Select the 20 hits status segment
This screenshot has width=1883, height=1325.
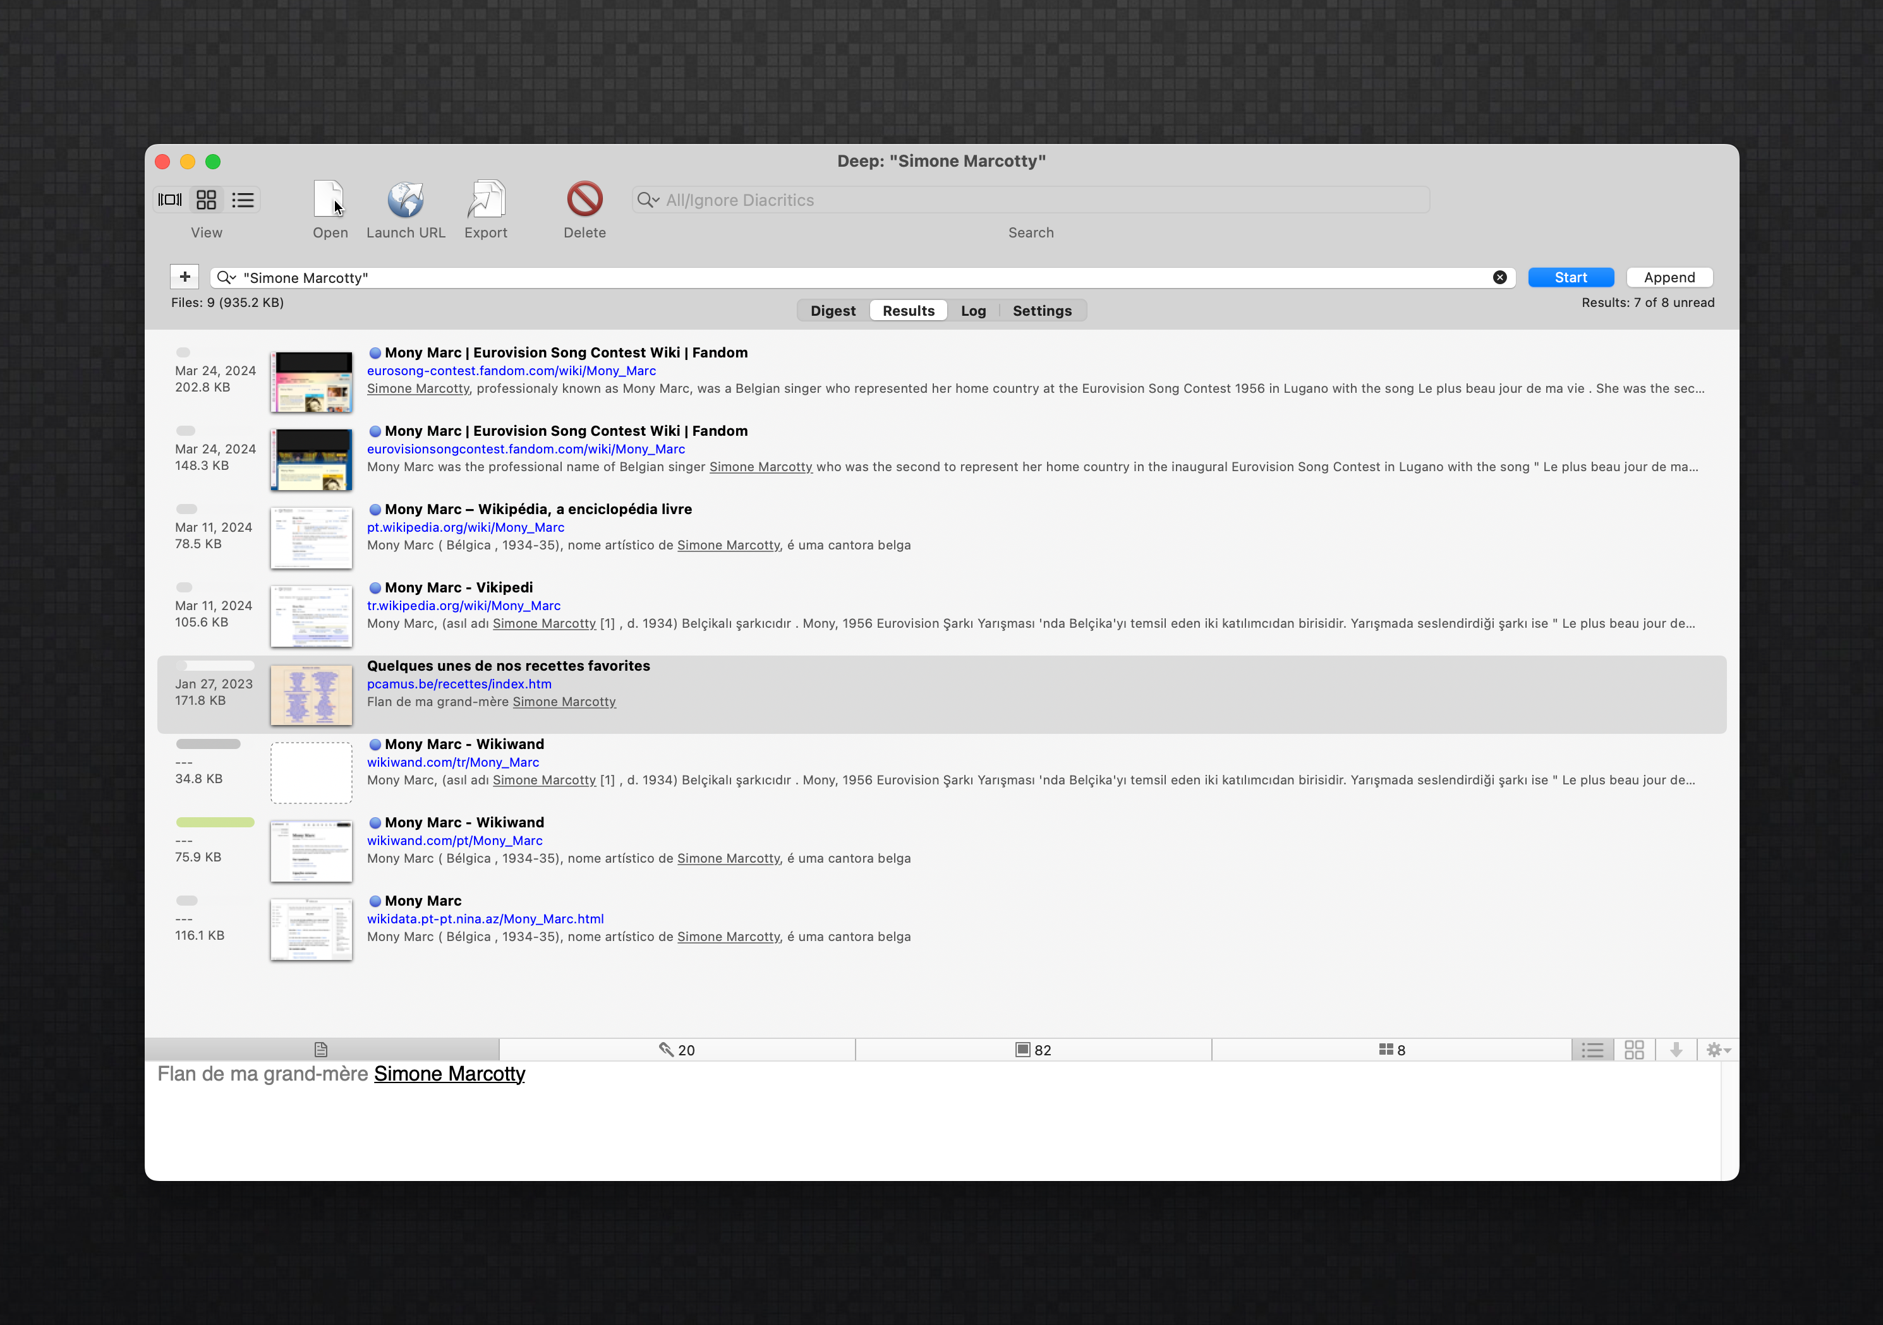click(x=677, y=1050)
